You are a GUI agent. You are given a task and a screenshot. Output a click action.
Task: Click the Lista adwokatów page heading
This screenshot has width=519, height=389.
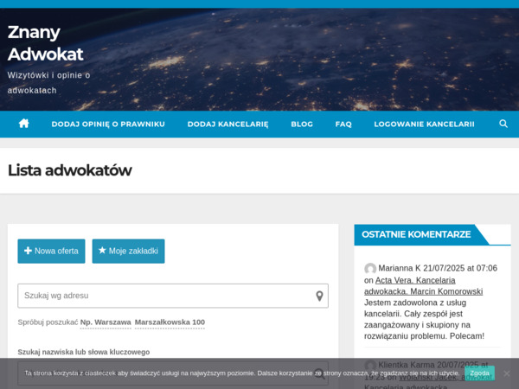(x=70, y=170)
